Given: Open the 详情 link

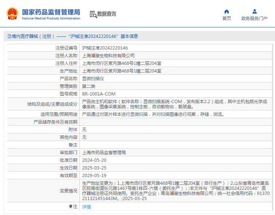Looking at the screenshot, I should pos(86,207).
